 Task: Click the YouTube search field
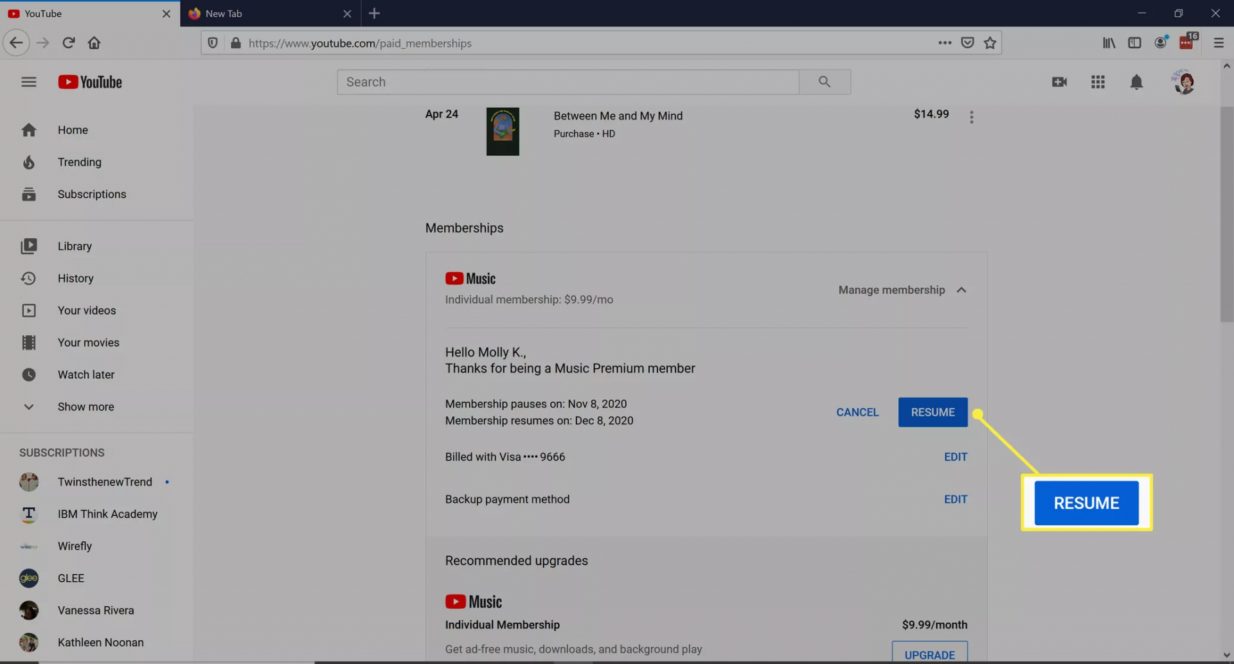point(568,82)
